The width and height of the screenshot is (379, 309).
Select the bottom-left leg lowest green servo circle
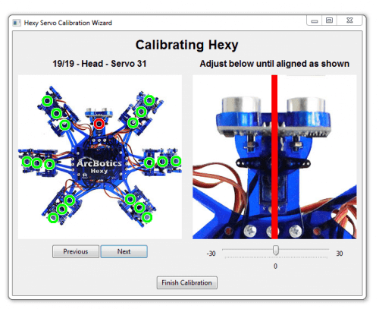pyautogui.click(x=53, y=218)
